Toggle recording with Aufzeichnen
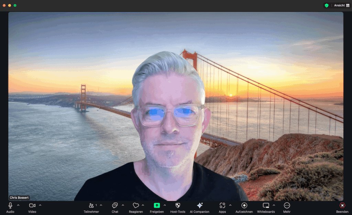Viewport: 352px width, 215px height. [244, 206]
